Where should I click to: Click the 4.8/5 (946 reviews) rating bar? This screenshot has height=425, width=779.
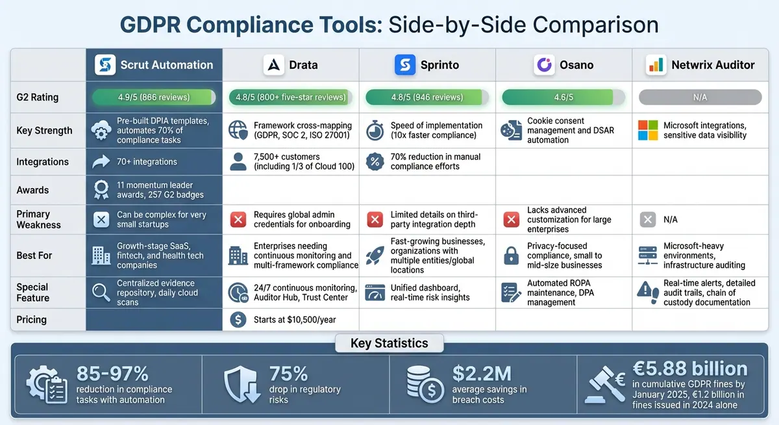(427, 97)
